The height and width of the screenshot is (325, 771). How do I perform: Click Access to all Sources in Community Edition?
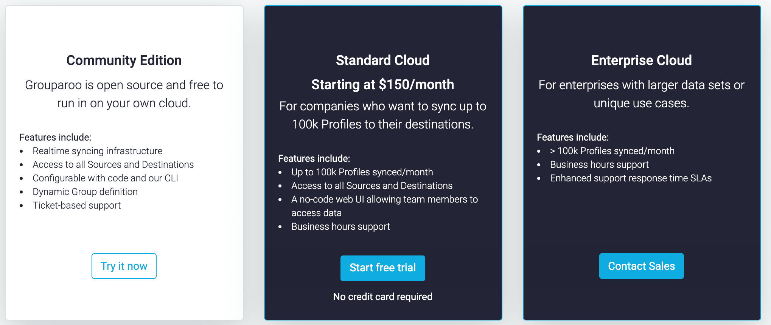point(113,164)
